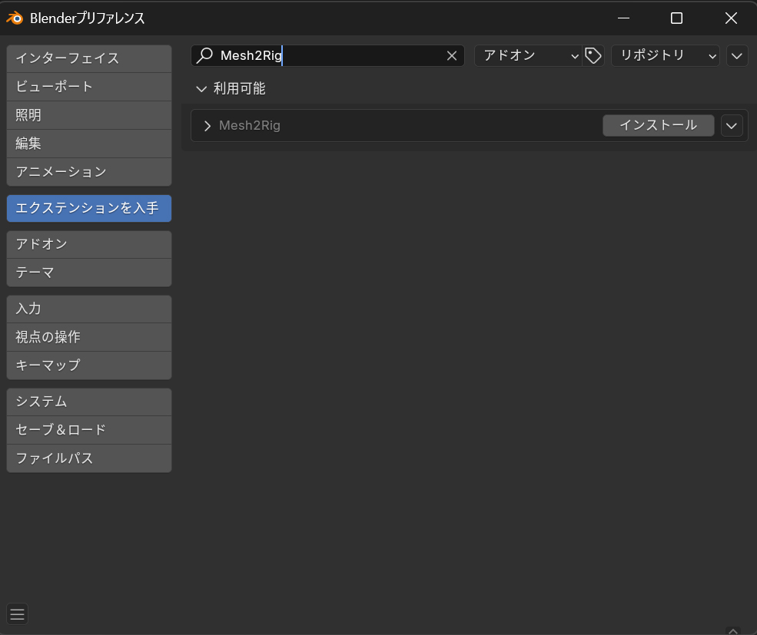757x635 pixels.
Task: Select the キーマップ category
Action: [x=89, y=365]
